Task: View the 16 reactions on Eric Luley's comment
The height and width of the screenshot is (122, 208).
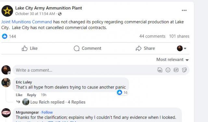Action: coord(122,93)
